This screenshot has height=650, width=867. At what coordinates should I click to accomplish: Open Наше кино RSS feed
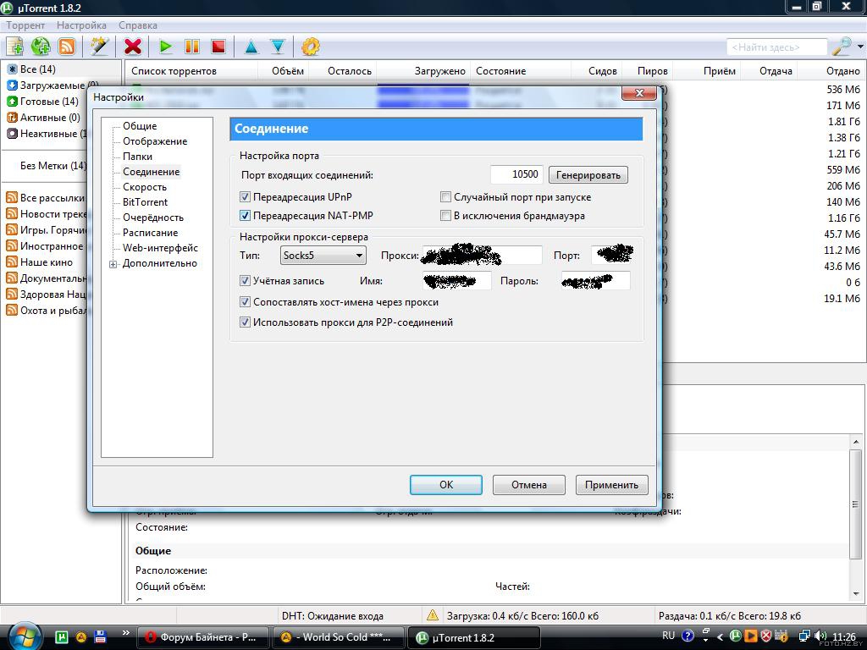[x=39, y=262]
